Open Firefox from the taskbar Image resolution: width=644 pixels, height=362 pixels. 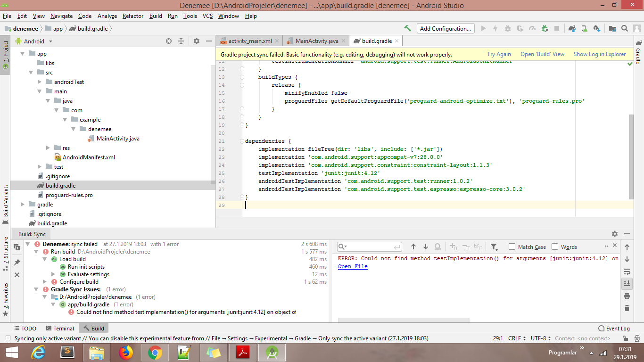pyautogui.click(x=126, y=352)
